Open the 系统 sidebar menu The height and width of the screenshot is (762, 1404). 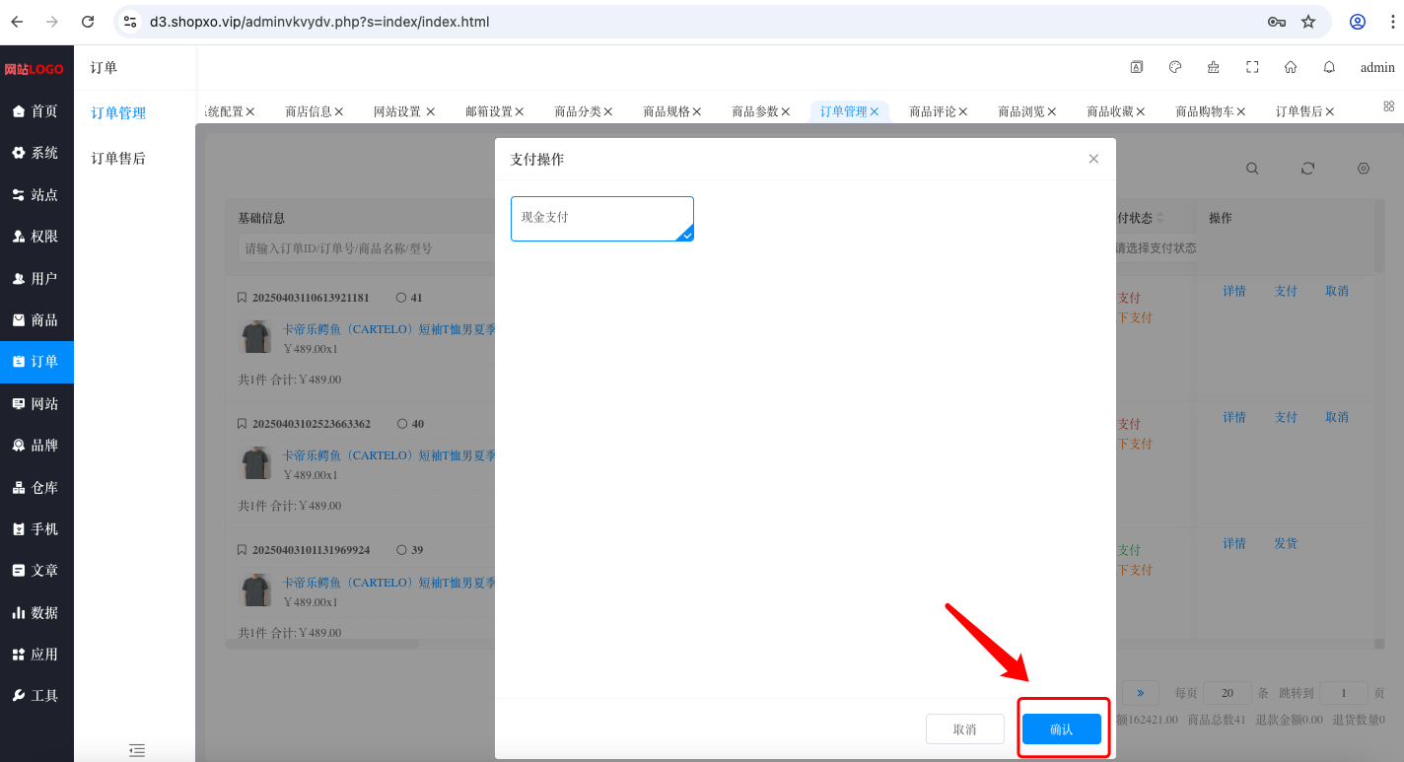[x=36, y=153]
